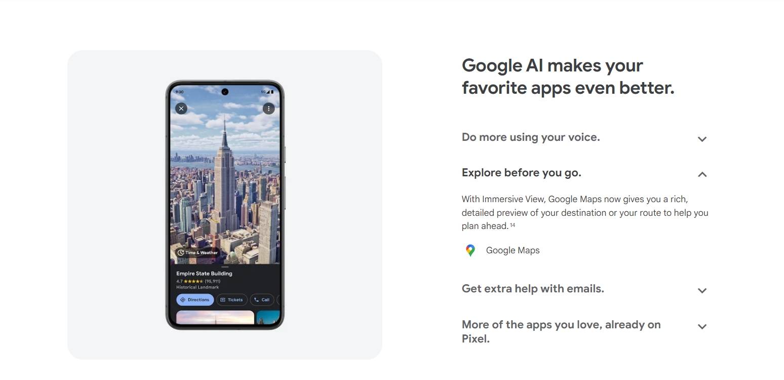Viewport: 784px width, 380px height.
Task: Tap the Directions button on phone
Action: (x=195, y=300)
